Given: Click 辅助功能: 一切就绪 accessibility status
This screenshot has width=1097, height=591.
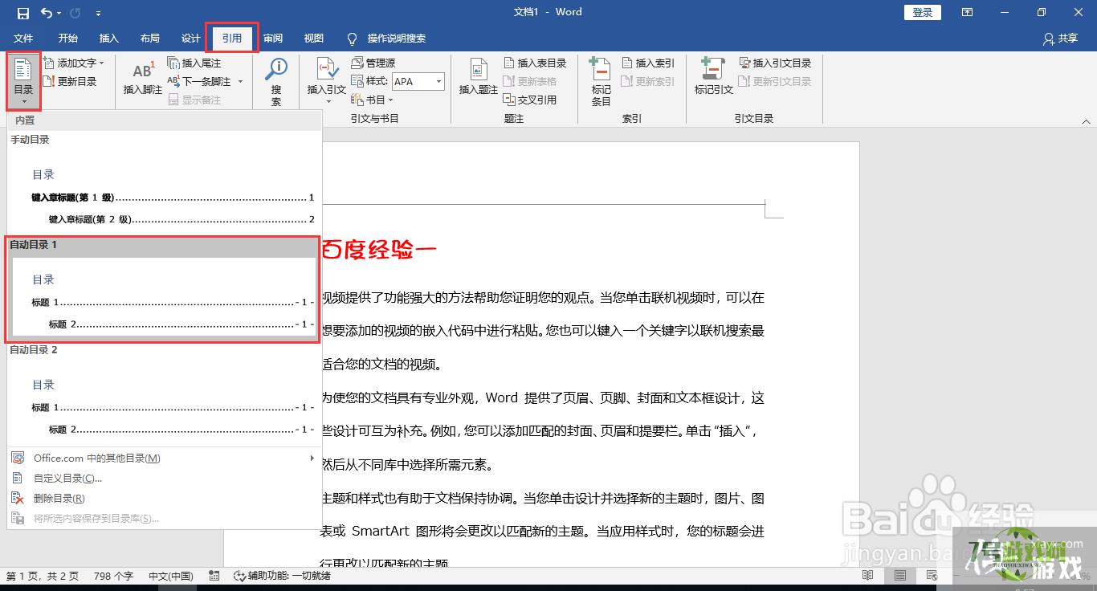Looking at the screenshot, I should point(282,576).
